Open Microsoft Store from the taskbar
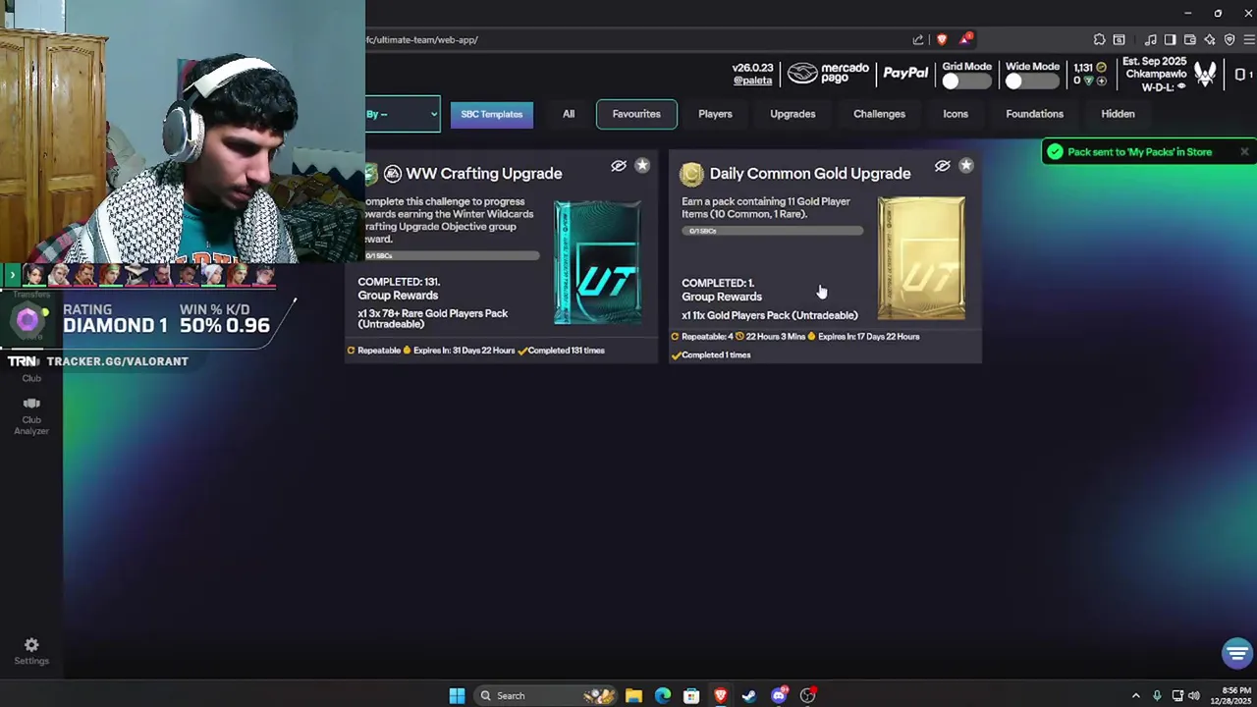Screen dimensions: 1257x707 point(691,695)
